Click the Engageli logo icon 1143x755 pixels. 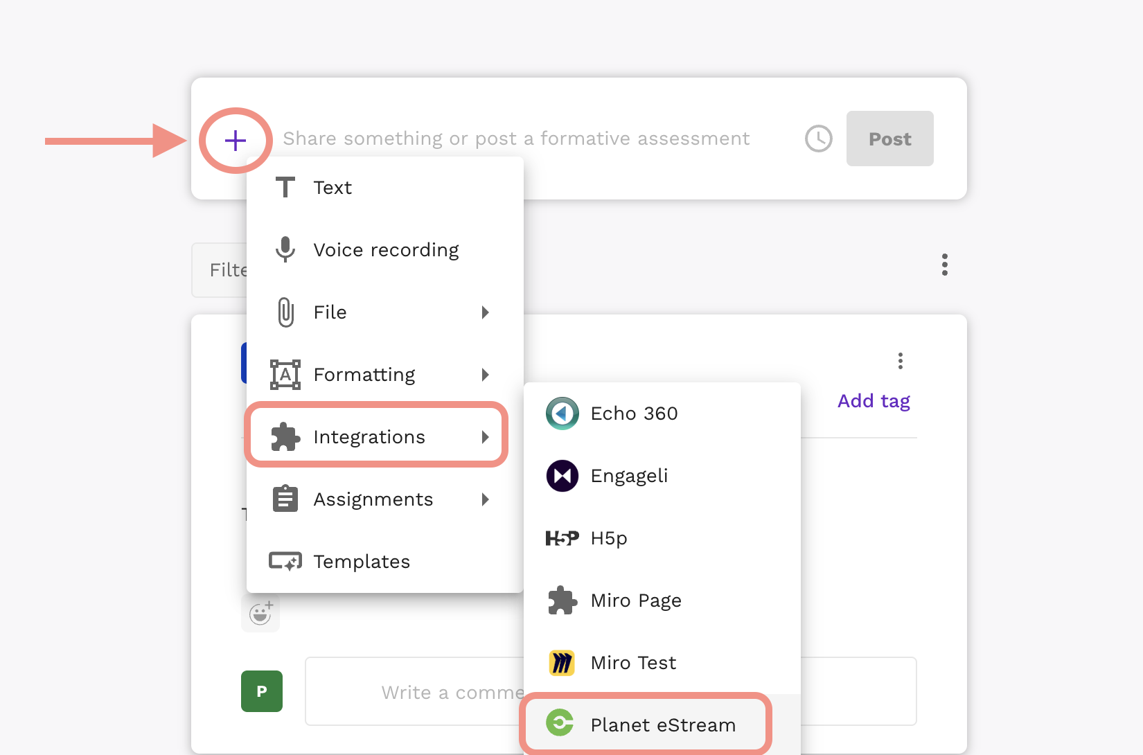[x=562, y=476]
